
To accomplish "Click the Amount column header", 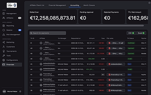I will click(92, 38).
